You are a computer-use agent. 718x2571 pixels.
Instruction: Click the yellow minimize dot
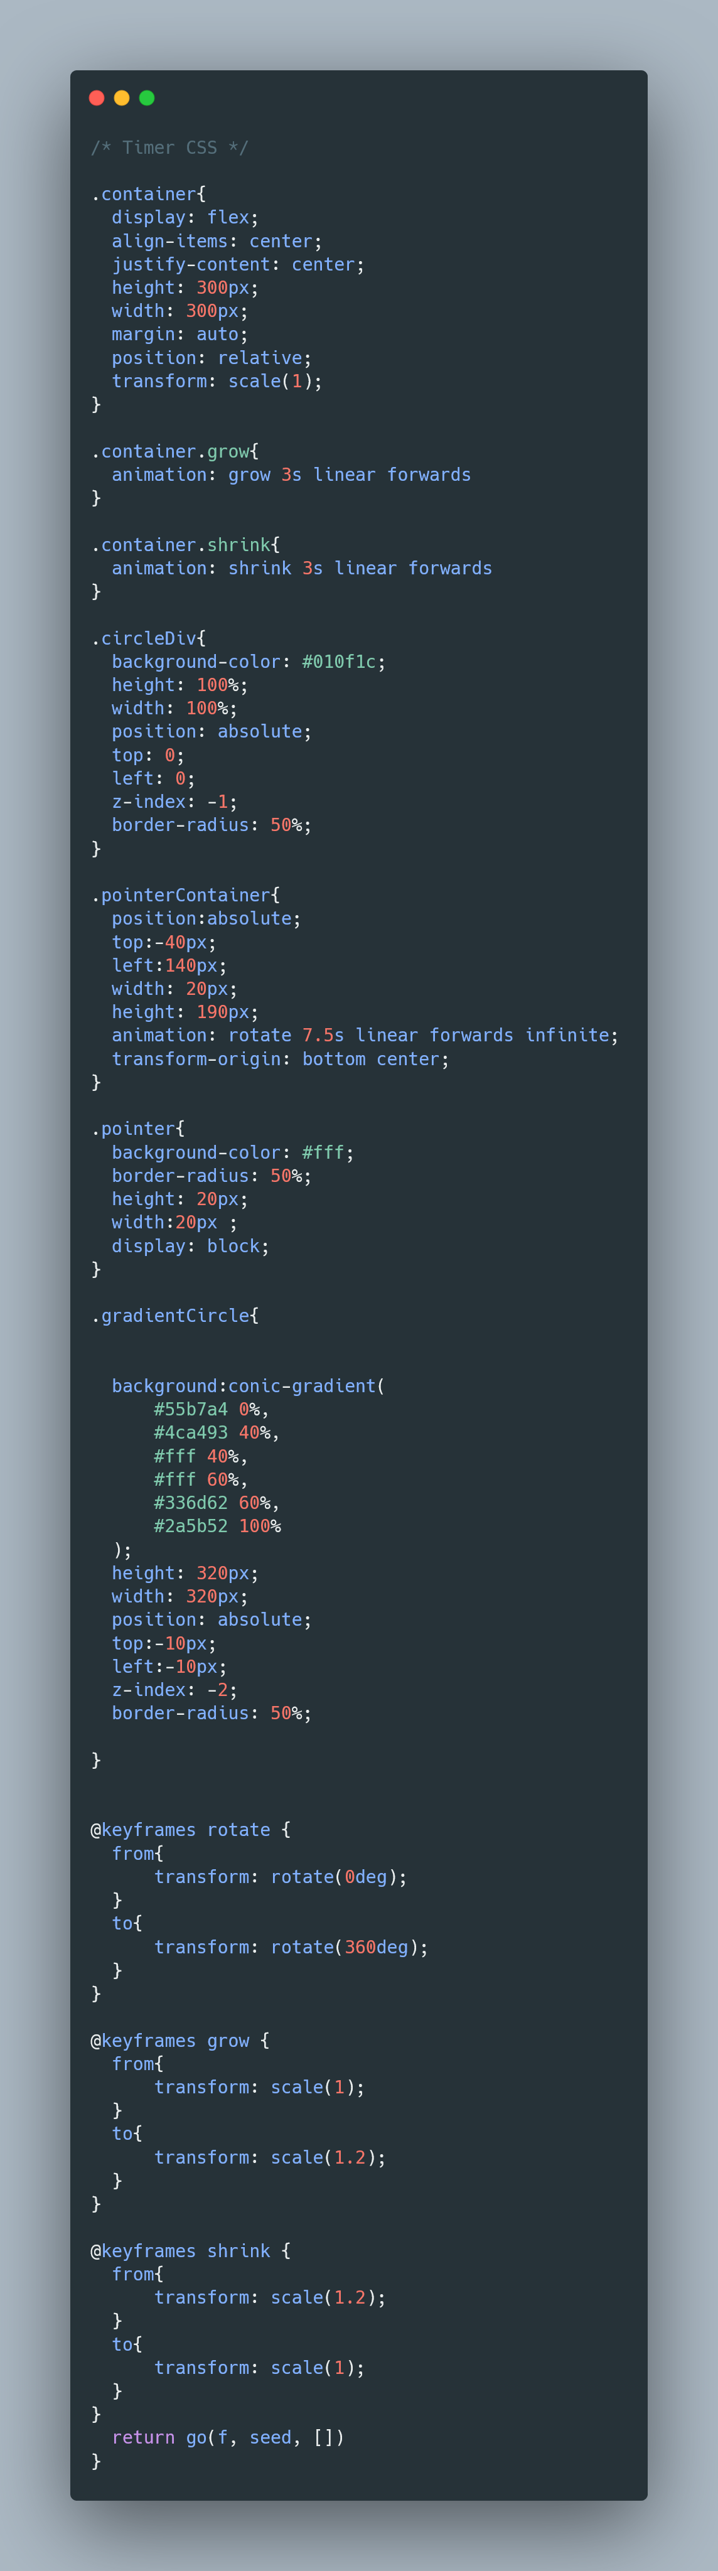[x=122, y=98]
